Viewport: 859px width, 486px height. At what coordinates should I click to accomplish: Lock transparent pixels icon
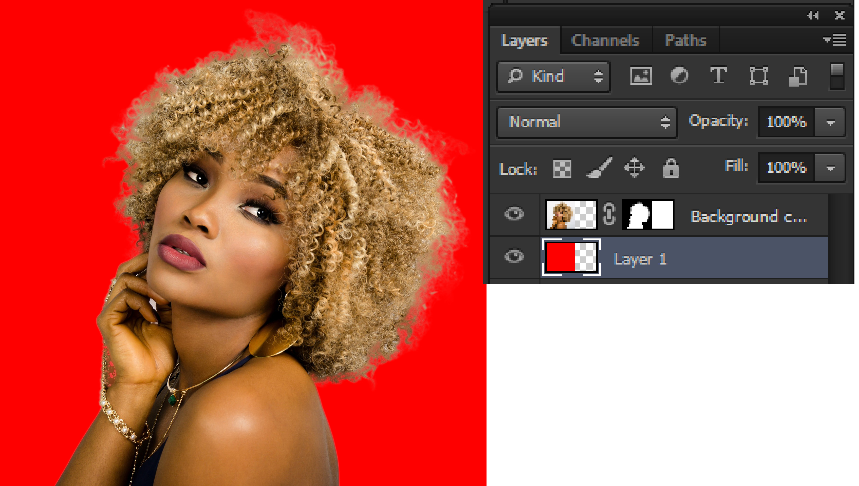click(562, 168)
